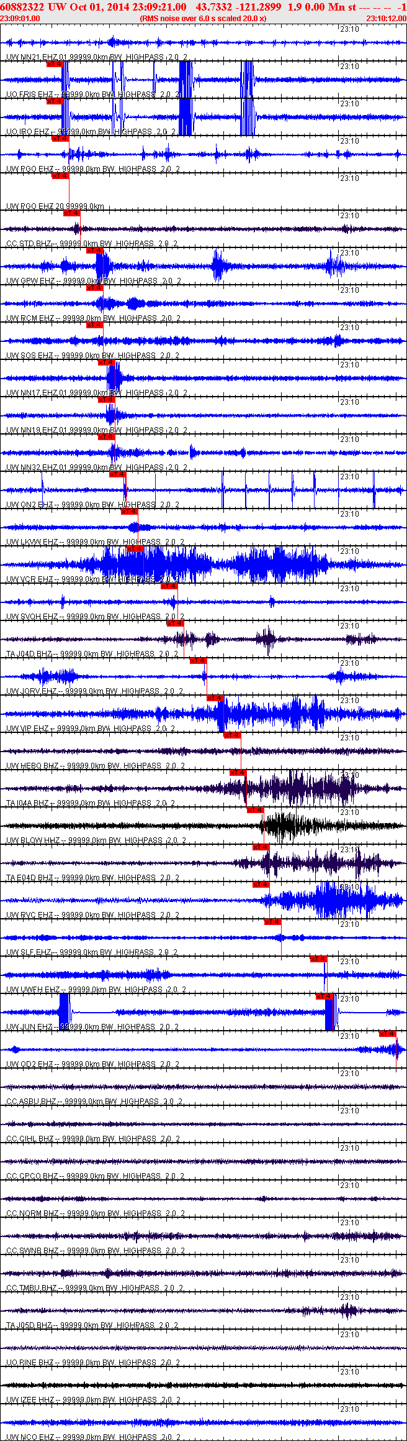Viewport: 407px width, 1441px height.
Task: Select the UW NN17 EHZ station label
Action: point(97,393)
